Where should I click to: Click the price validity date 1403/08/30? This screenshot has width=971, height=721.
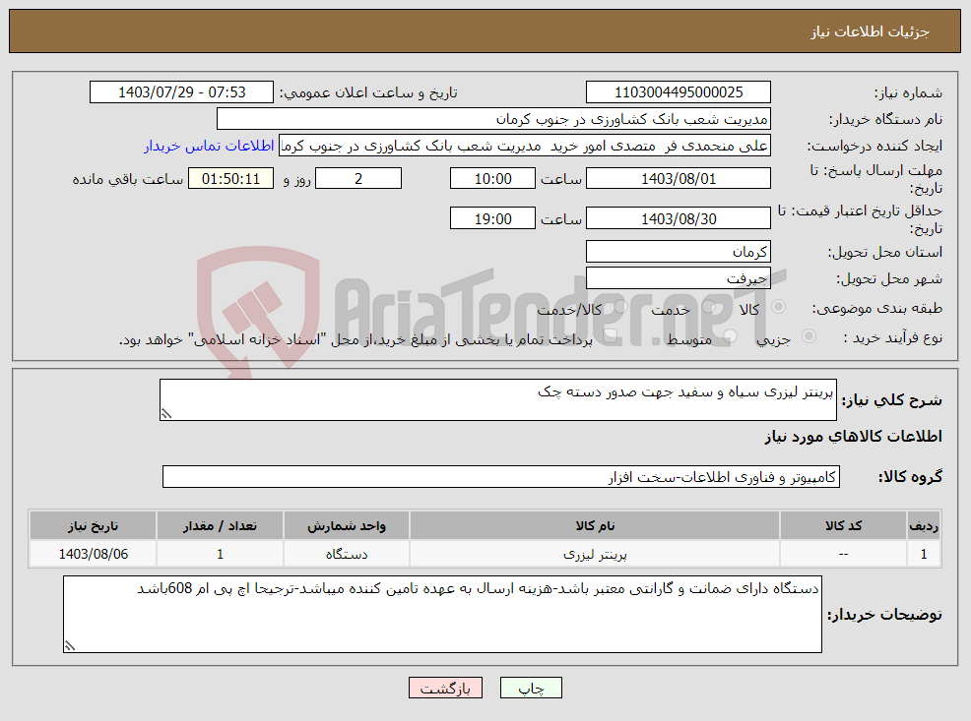pos(679,219)
